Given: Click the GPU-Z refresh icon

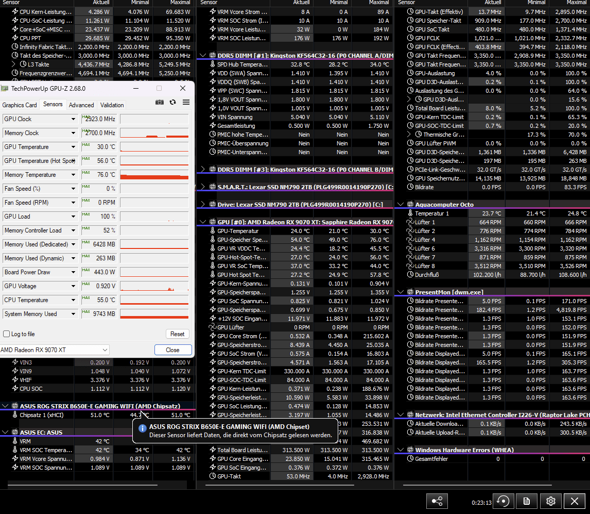Looking at the screenshot, I should (x=172, y=102).
